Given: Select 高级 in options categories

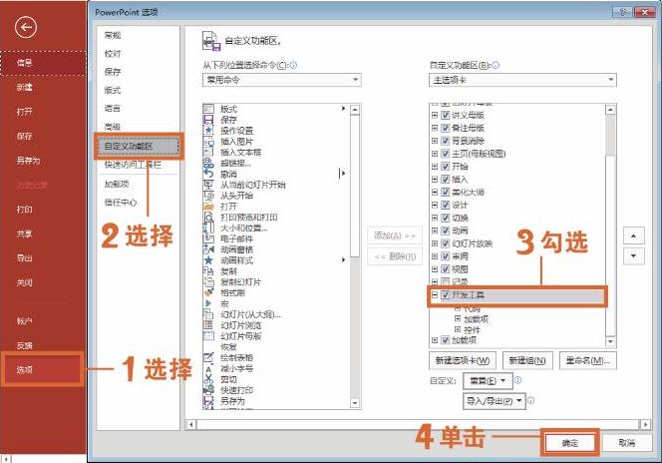Looking at the screenshot, I should (x=113, y=127).
